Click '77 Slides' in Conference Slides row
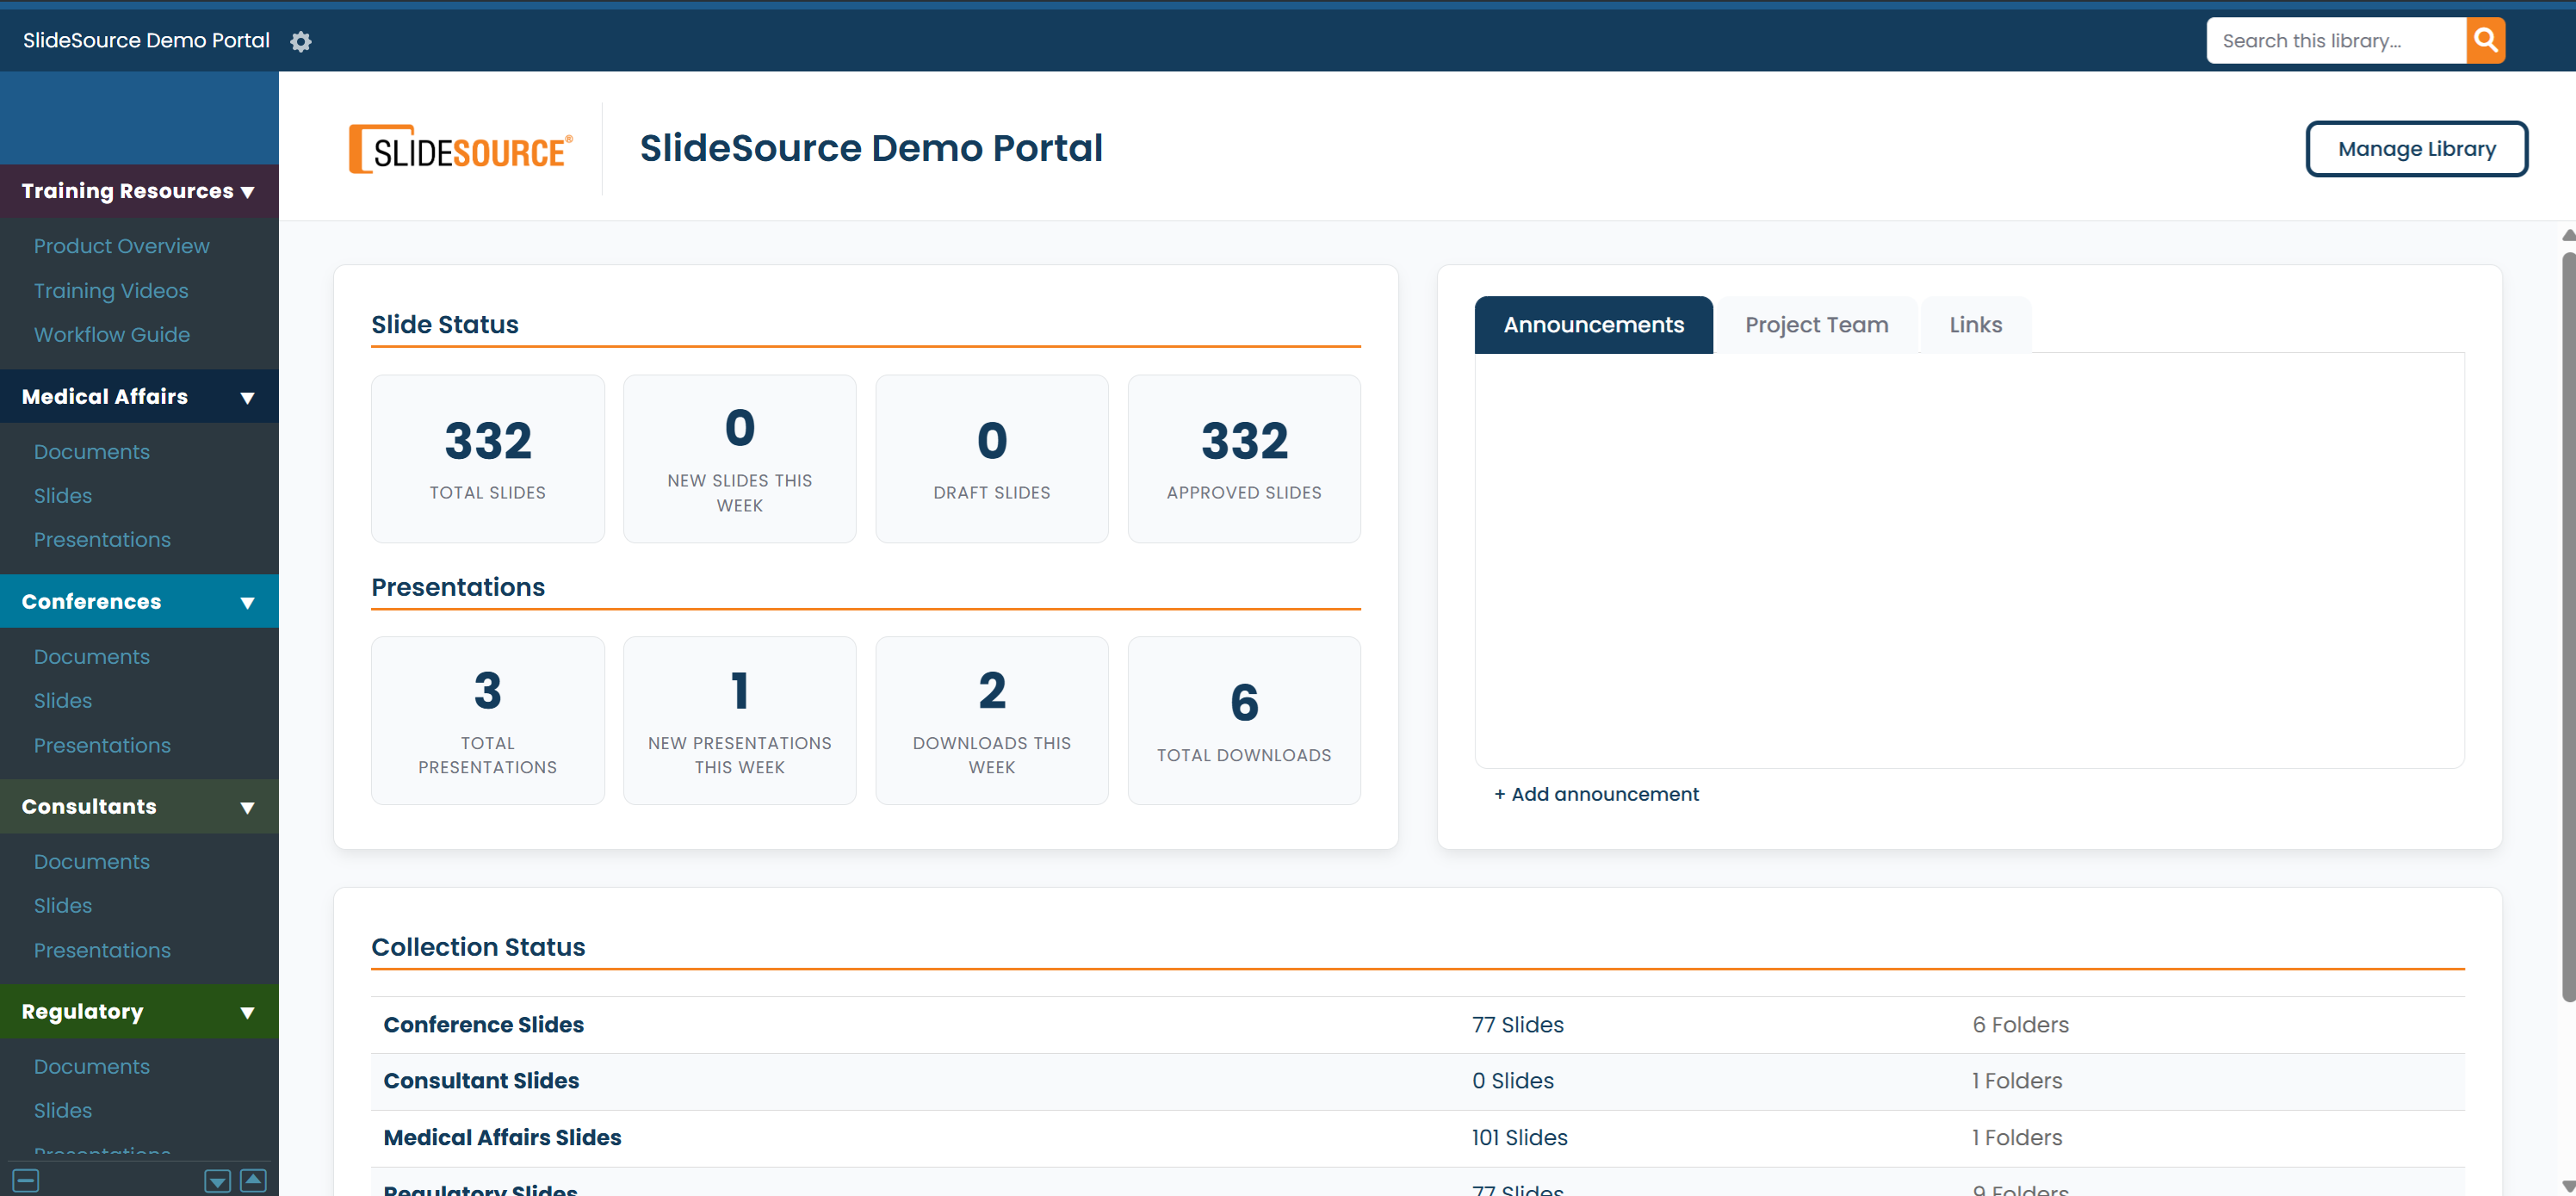The width and height of the screenshot is (2576, 1196). (x=1518, y=1025)
